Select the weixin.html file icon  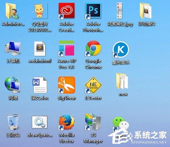coord(40,48)
